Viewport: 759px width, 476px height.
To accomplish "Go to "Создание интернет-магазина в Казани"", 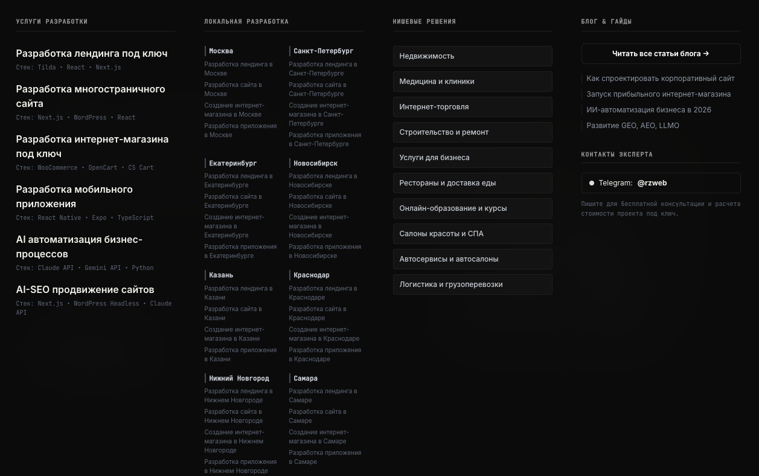I will [x=234, y=334].
